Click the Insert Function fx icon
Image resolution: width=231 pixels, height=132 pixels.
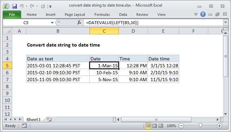tap(79, 22)
